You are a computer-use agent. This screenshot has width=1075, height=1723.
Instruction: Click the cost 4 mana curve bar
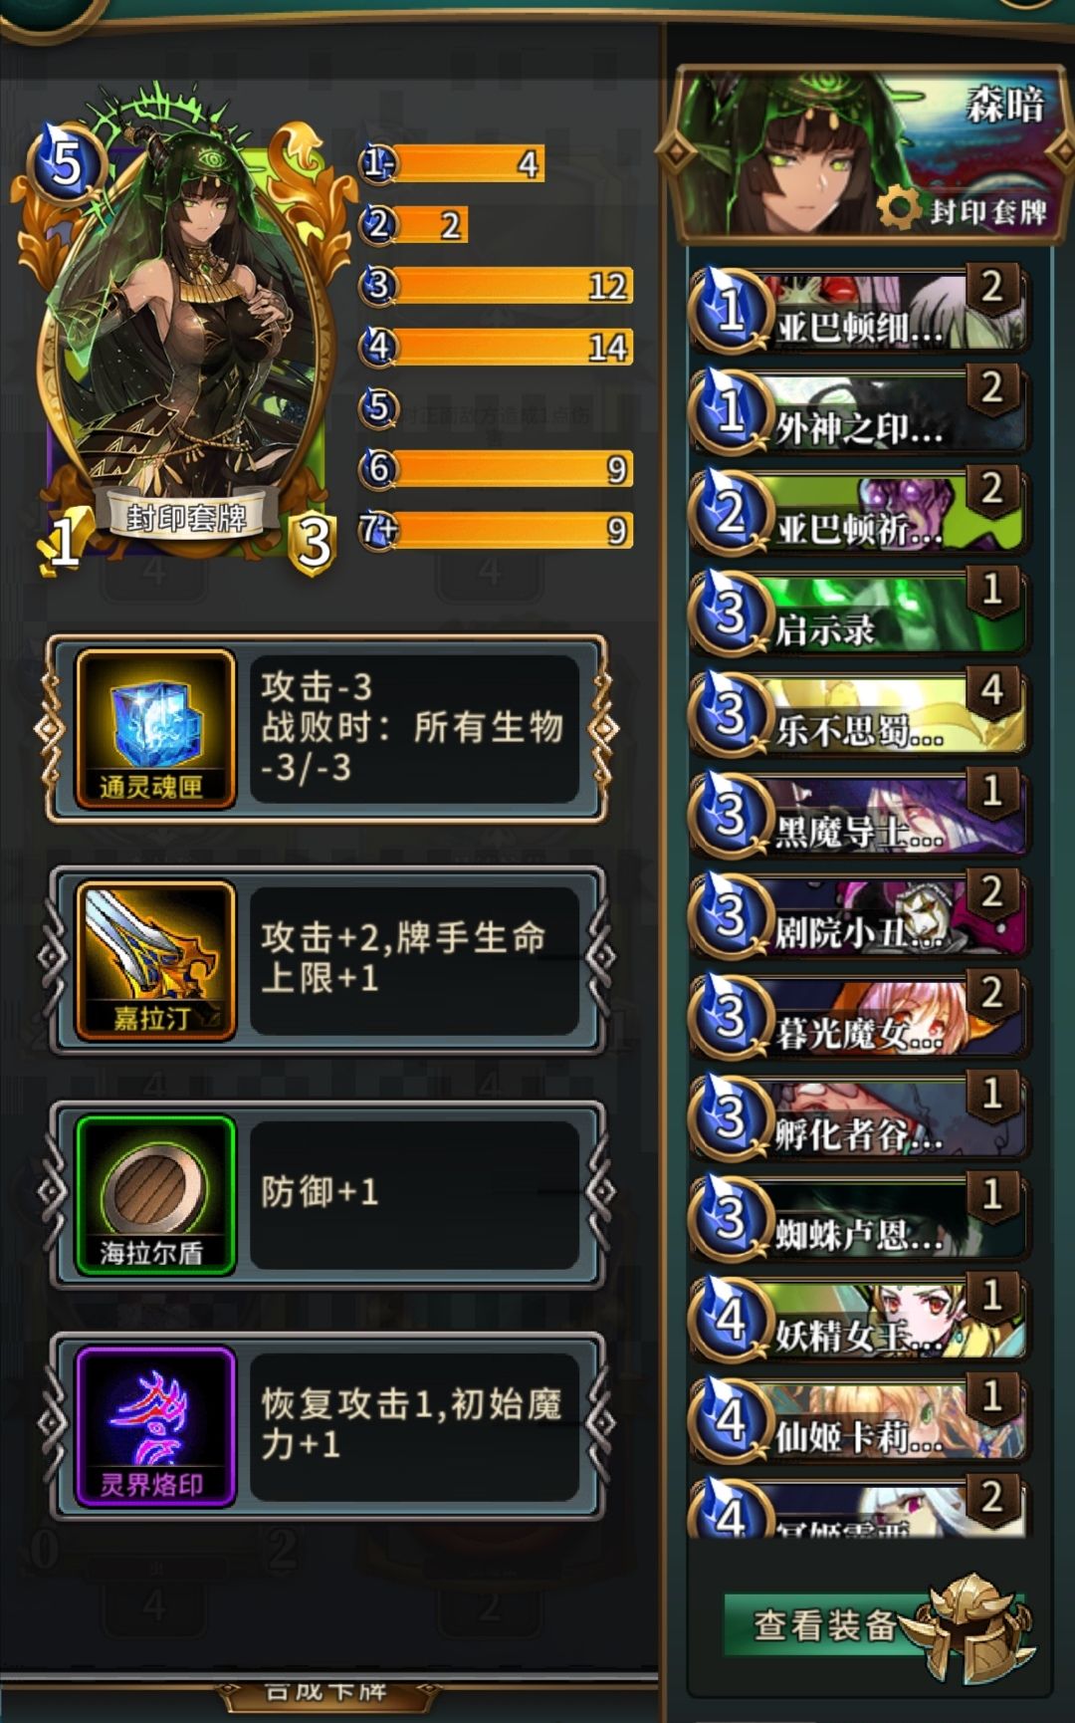click(x=497, y=347)
